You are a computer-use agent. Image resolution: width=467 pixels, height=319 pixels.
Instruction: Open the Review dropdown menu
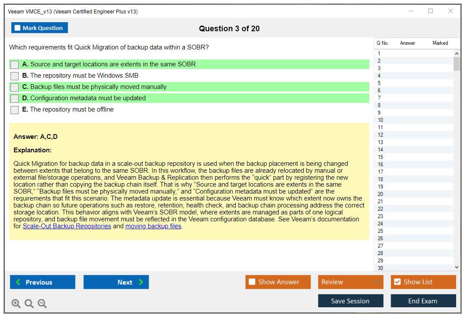(x=351, y=282)
